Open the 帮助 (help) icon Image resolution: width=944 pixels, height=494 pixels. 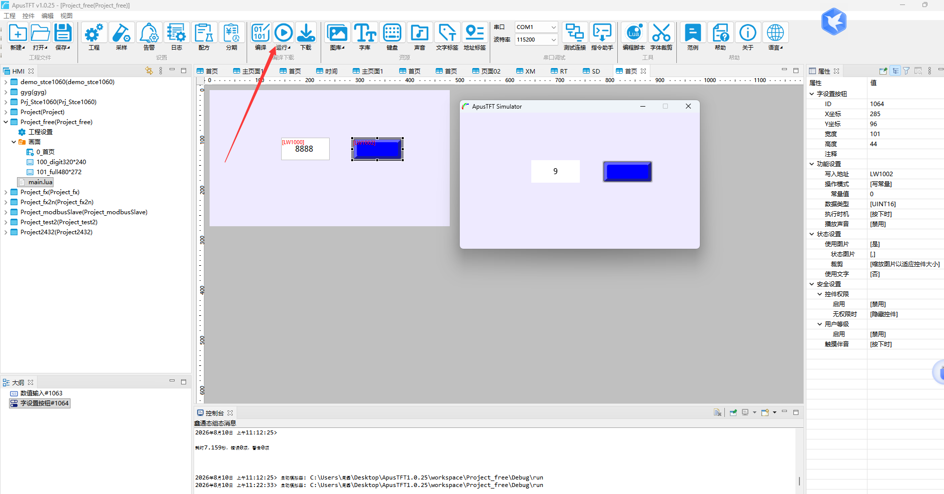click(720, 33)
